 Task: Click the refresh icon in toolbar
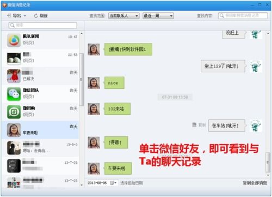click(36, 16)
